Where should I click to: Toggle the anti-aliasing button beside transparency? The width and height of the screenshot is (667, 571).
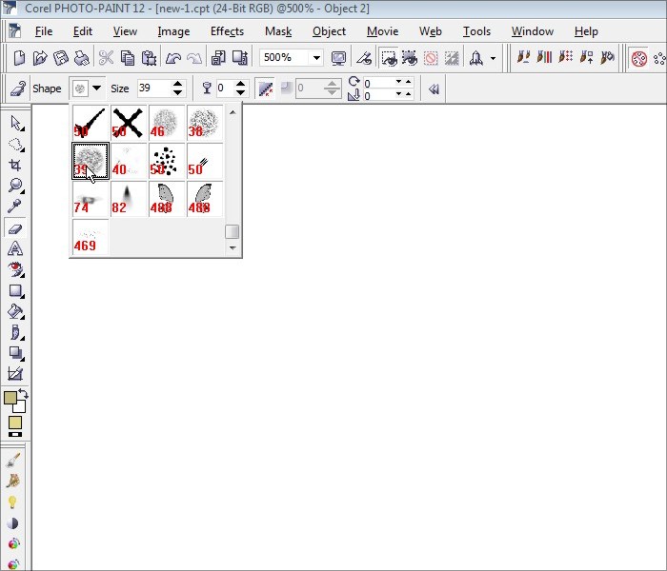click(265, 89)
